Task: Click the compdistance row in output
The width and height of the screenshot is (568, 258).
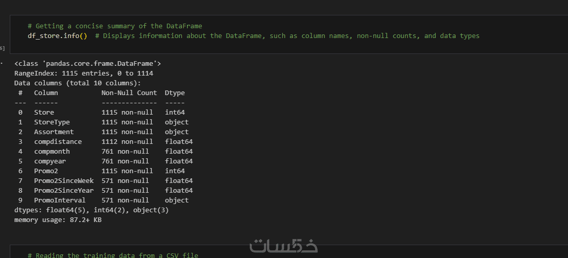Action: coord(103,142)
